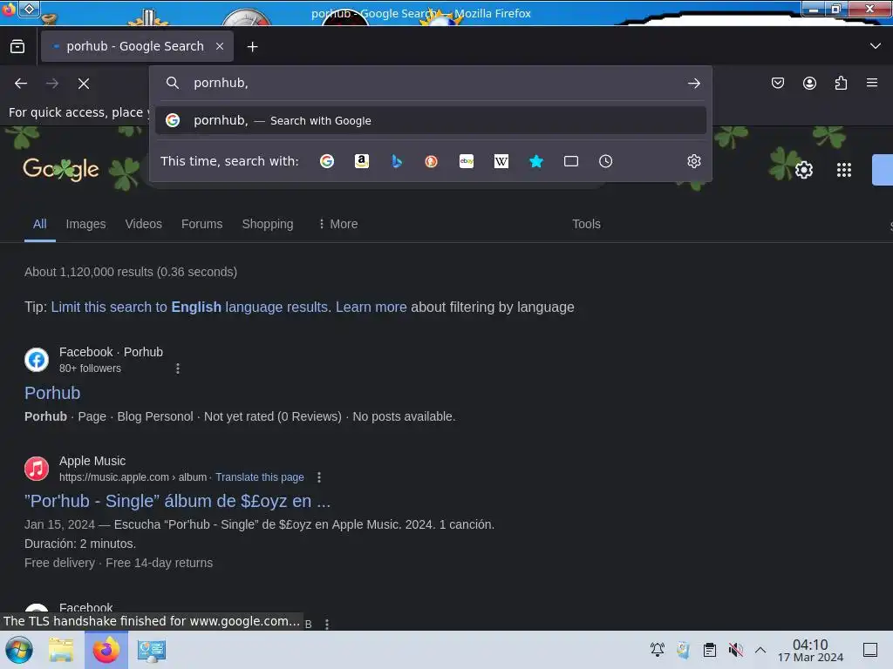893x669 pixels.
Task: Open the notifications bell in tray
Action: 658,649
